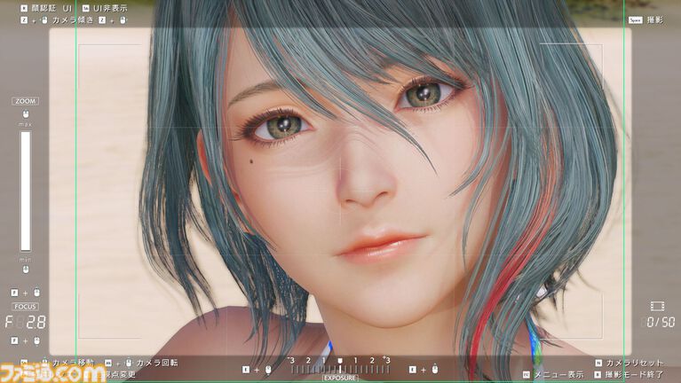Click the E key icon left of exposure scale

(x=246, y=370)
